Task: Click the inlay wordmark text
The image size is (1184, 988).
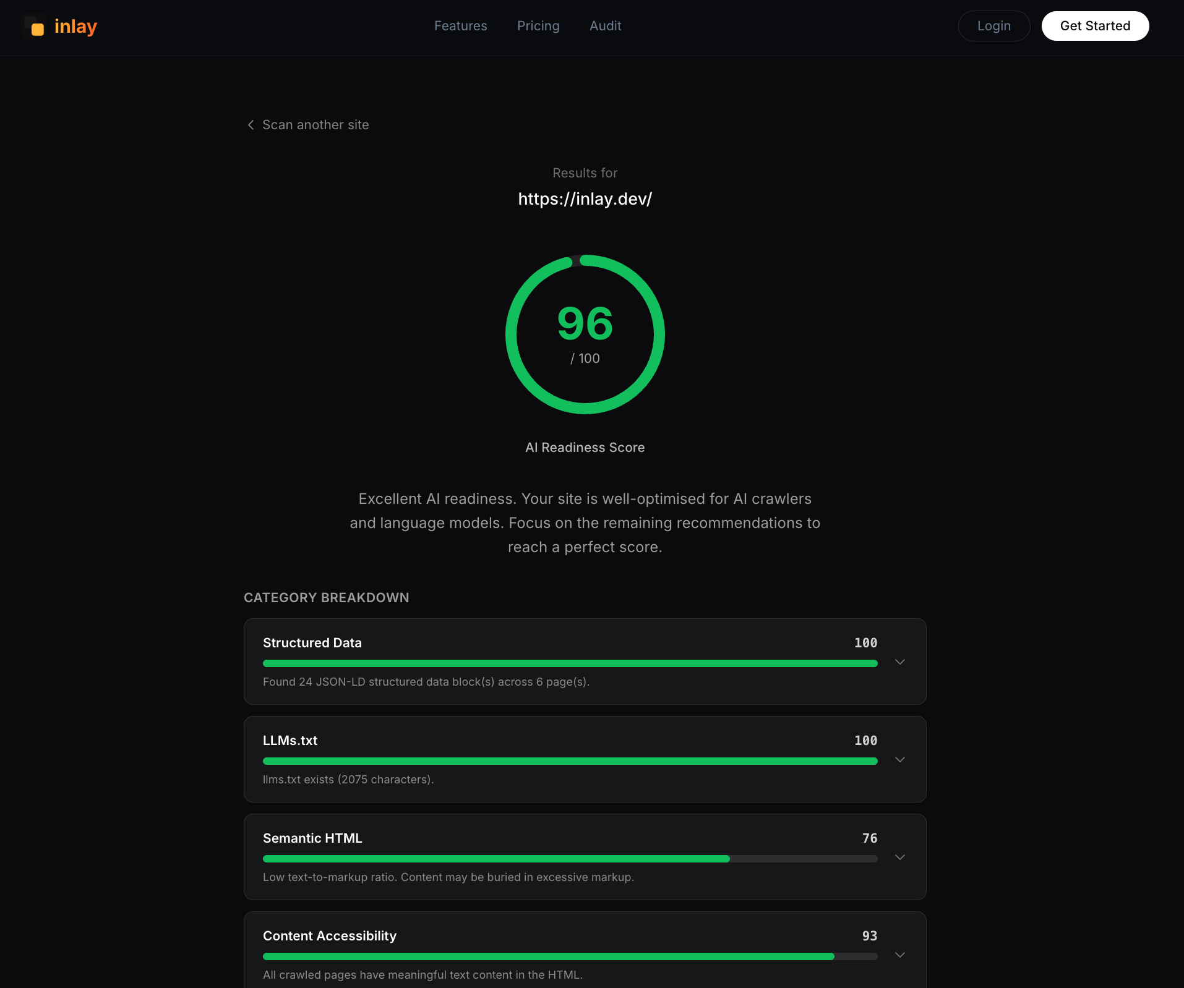Action: point(75,26)
